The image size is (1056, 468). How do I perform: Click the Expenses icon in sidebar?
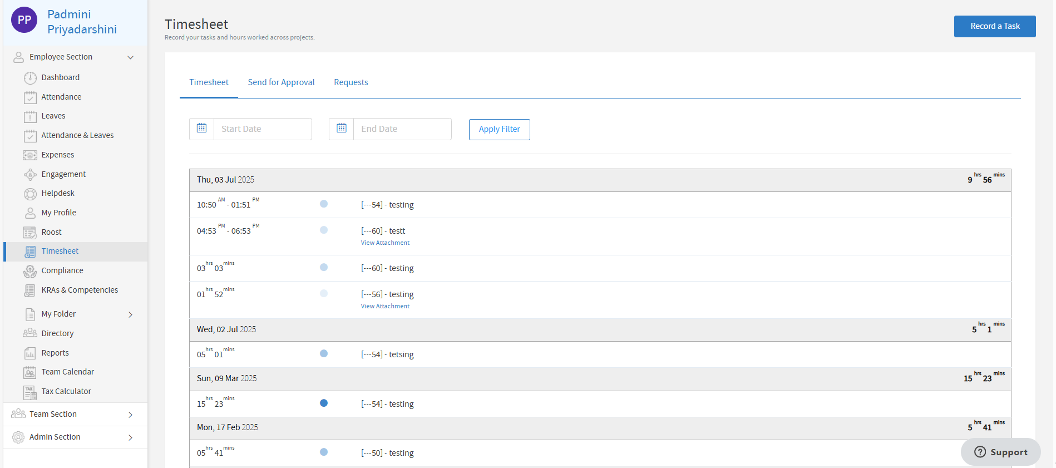point(30,155)
